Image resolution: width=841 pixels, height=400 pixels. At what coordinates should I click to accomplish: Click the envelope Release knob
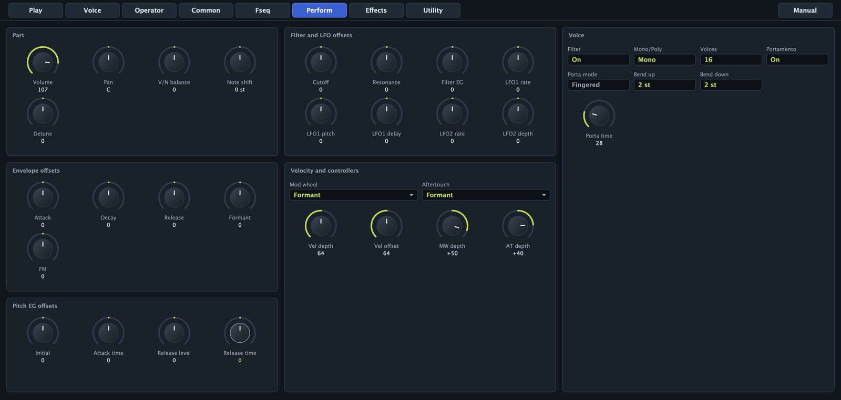(174, 197)
